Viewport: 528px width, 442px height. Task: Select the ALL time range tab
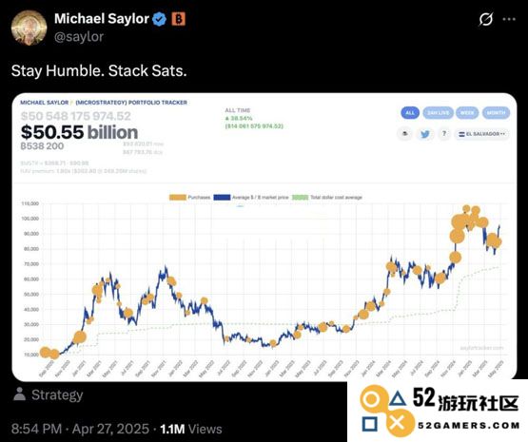[410, 113]
